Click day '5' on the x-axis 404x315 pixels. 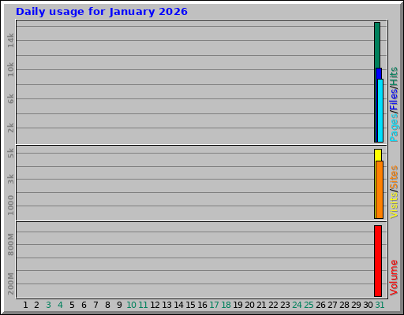pos(72,305)
